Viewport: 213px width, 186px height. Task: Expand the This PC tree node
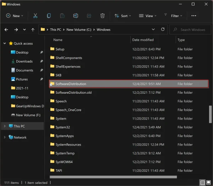point(5,126)
